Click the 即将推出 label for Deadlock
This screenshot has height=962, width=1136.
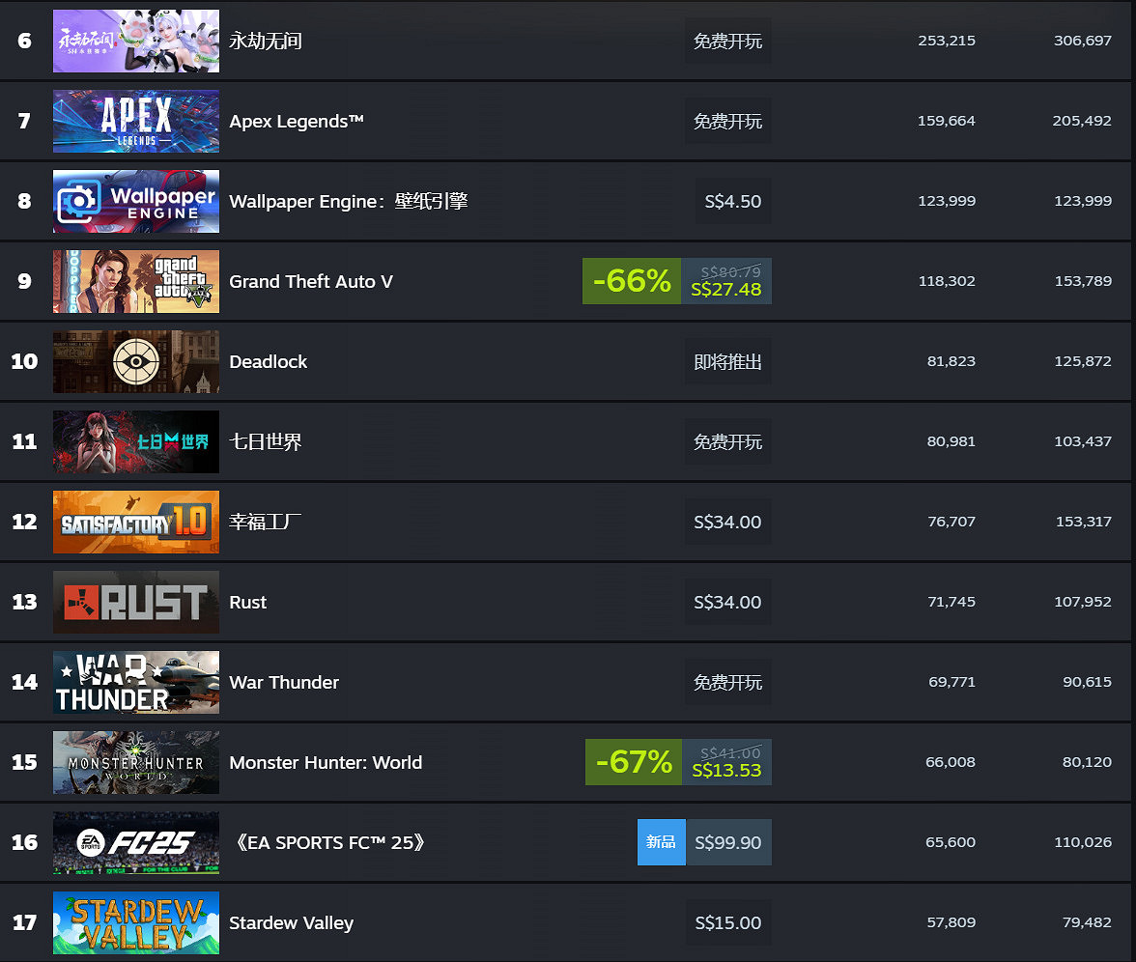coord(727,361)
